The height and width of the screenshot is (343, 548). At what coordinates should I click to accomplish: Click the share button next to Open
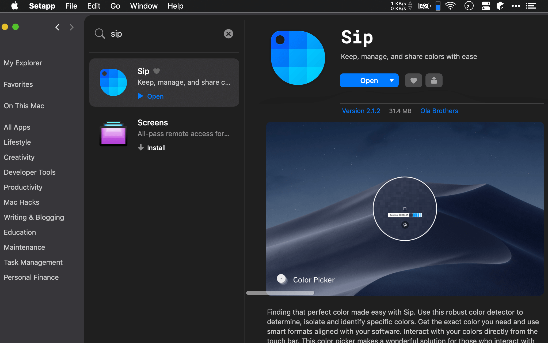point(434,80)
